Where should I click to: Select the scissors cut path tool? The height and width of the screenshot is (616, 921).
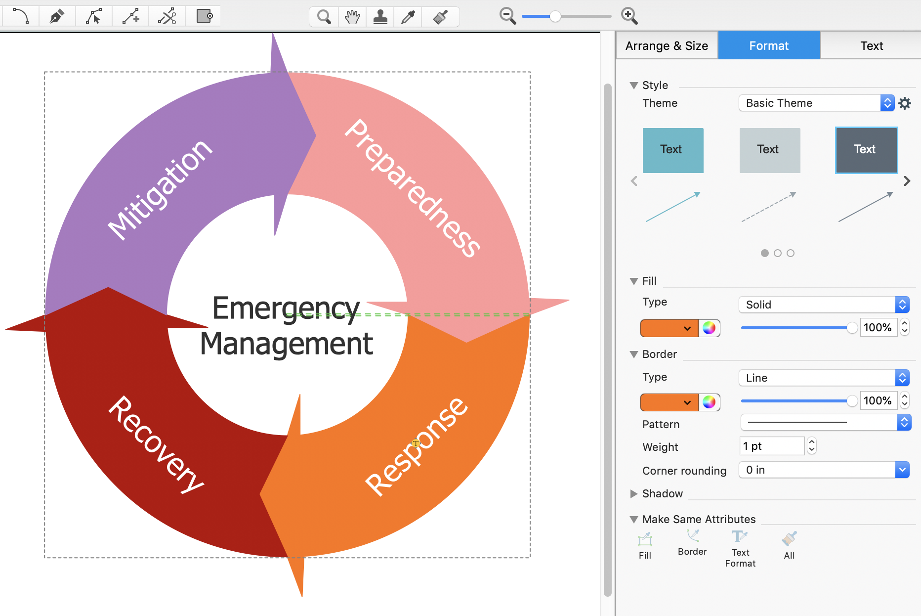click(167, 16)
